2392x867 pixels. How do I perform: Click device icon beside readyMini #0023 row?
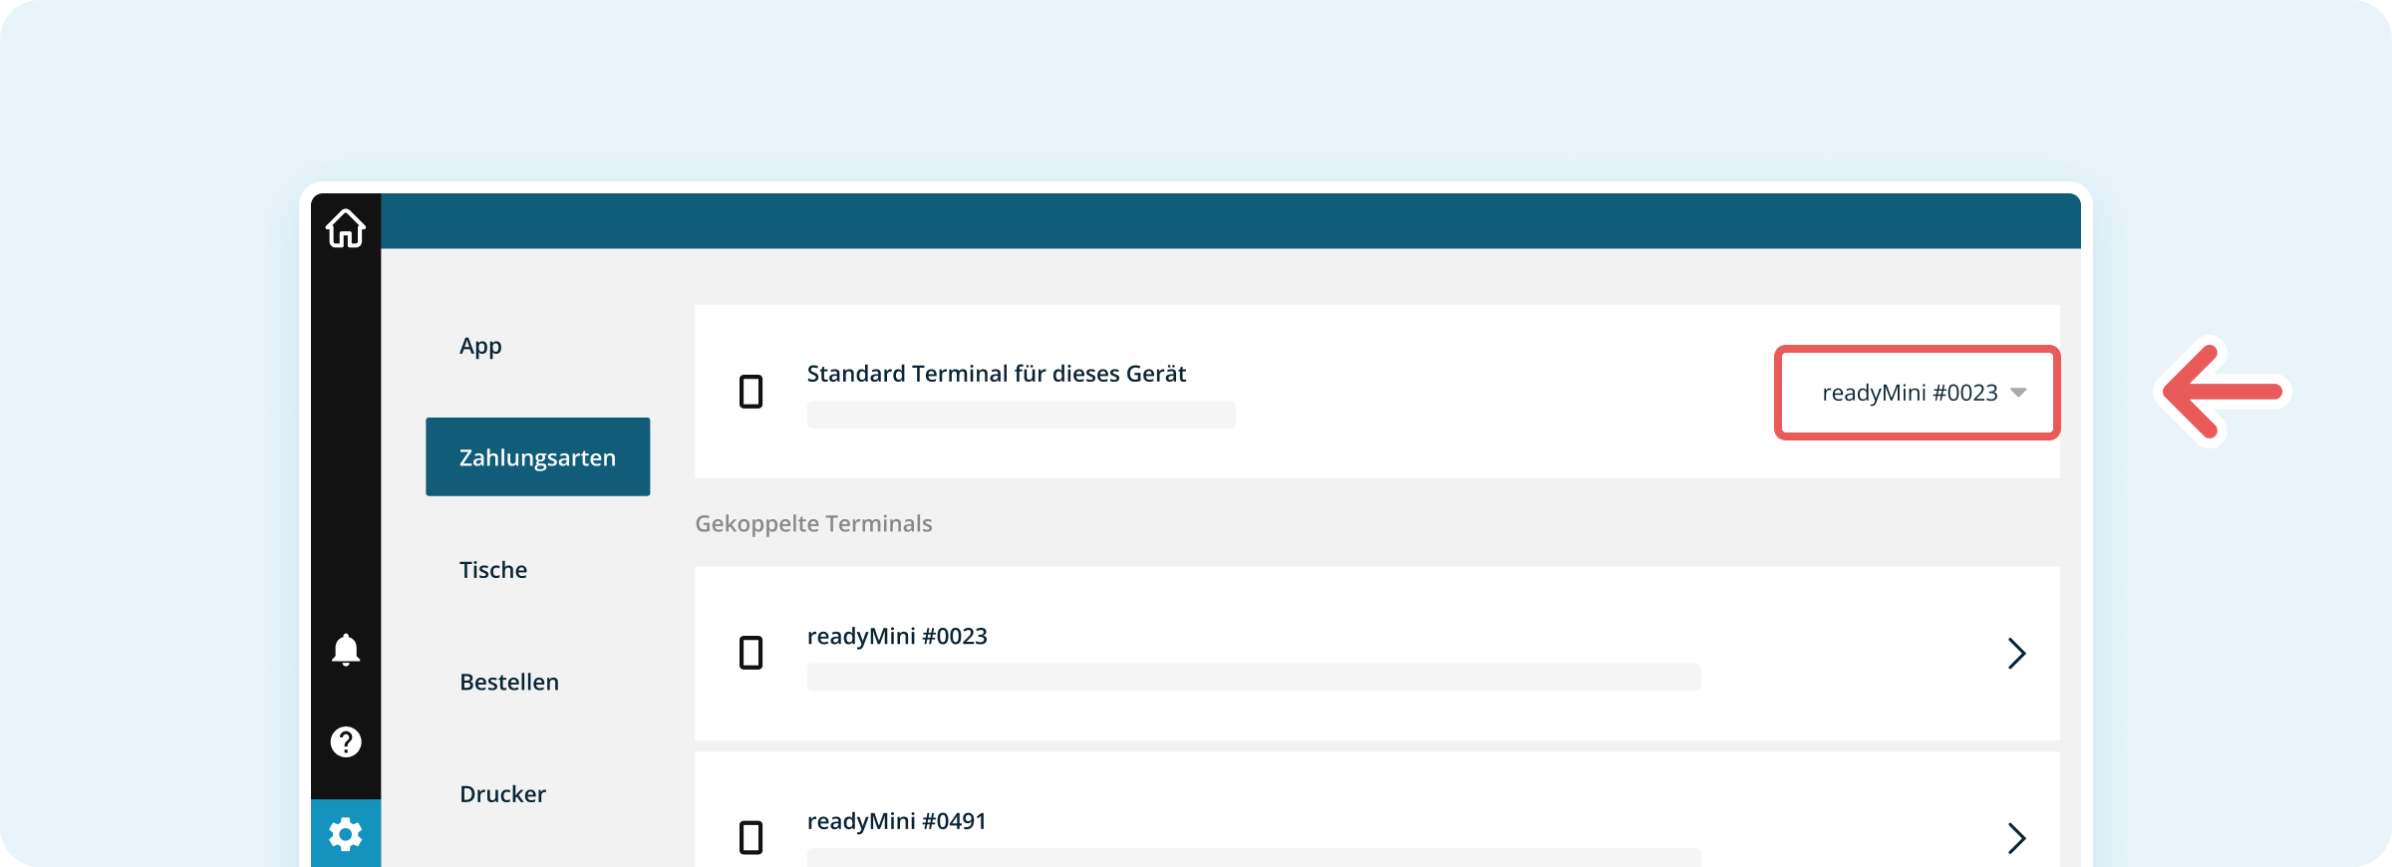[x=751, y=653]
